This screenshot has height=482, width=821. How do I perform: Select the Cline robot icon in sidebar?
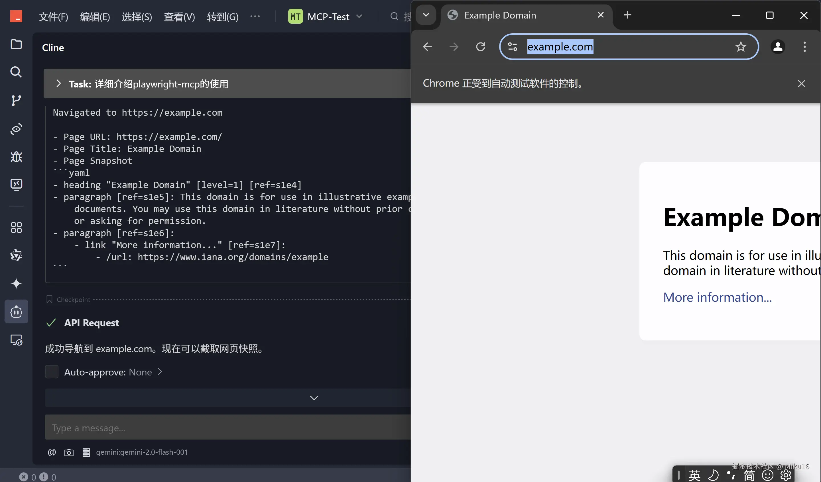tap(16, 312)
